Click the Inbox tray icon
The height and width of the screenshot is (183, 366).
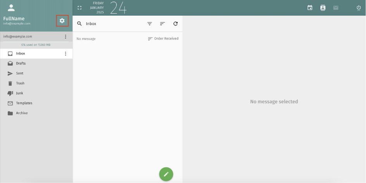(10, 54)
